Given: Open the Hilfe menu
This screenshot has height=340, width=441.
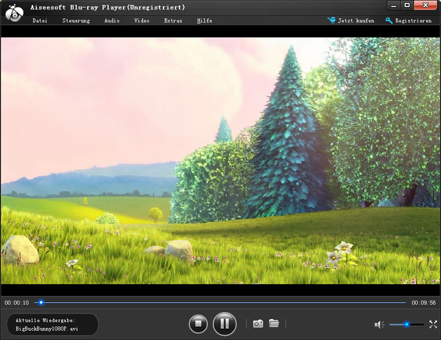Looking at the screenshot, I should pos(205,21).
